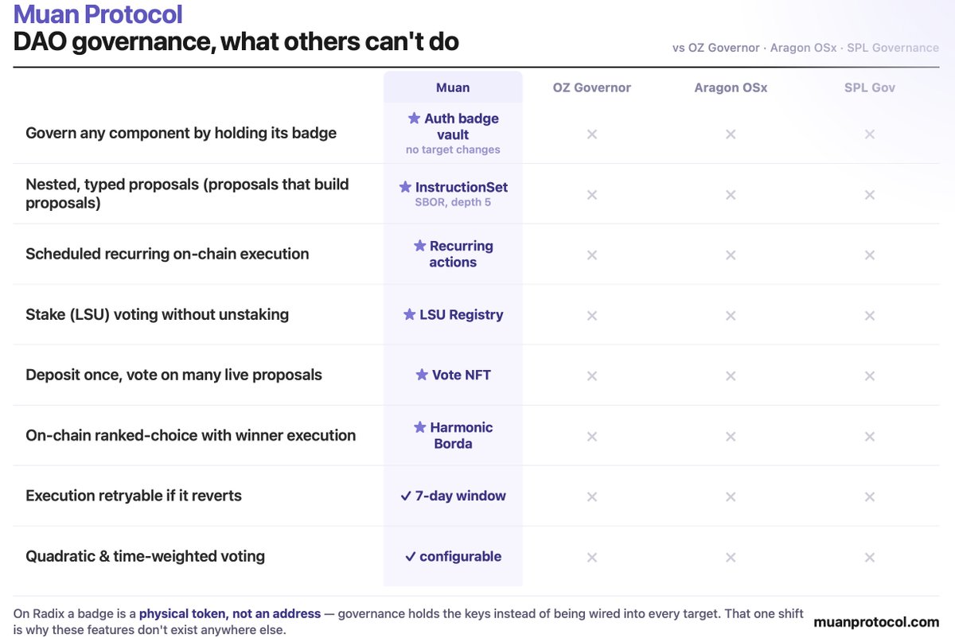Click the star icon beside Harmonic Borda
The image size is (955, 638).
(420, 427)
